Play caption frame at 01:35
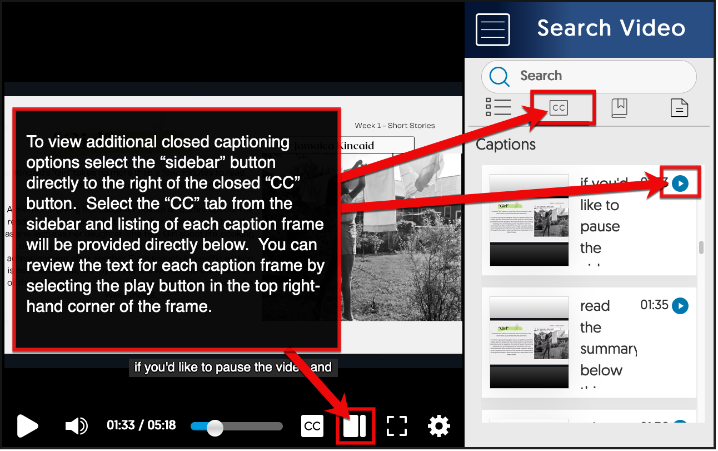The height and width of the screenshot is (451, 718). (680, 305)
